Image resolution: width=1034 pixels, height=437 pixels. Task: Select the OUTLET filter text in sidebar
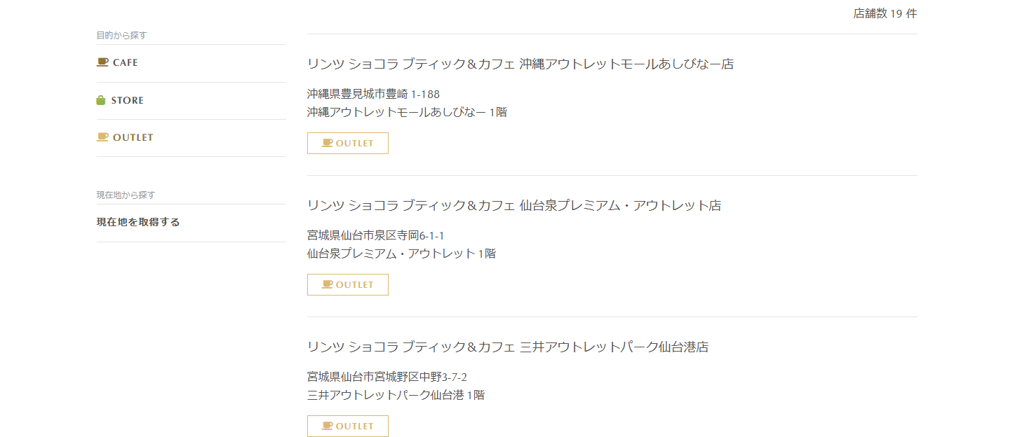click(133, 137)
